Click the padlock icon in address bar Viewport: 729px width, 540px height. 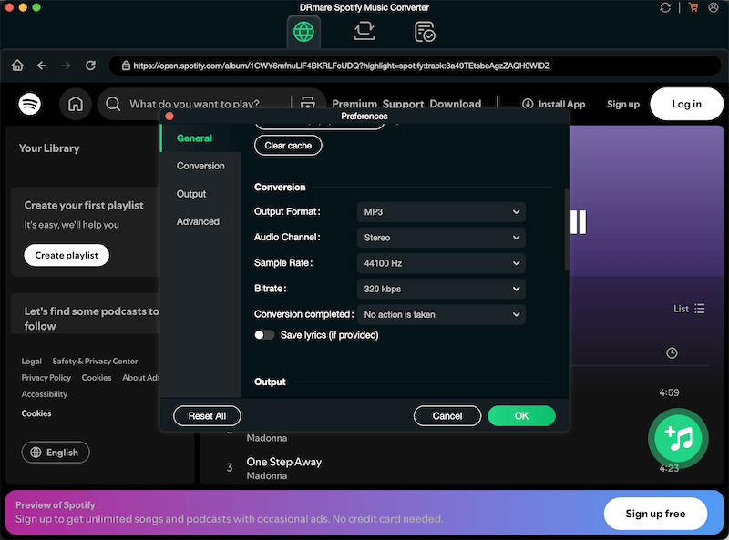pos(126,66)
